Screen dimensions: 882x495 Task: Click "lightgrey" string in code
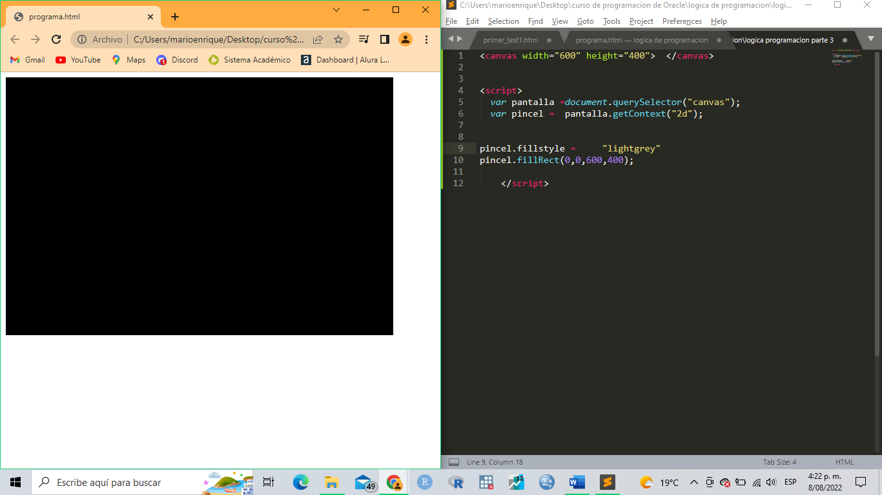631,148
